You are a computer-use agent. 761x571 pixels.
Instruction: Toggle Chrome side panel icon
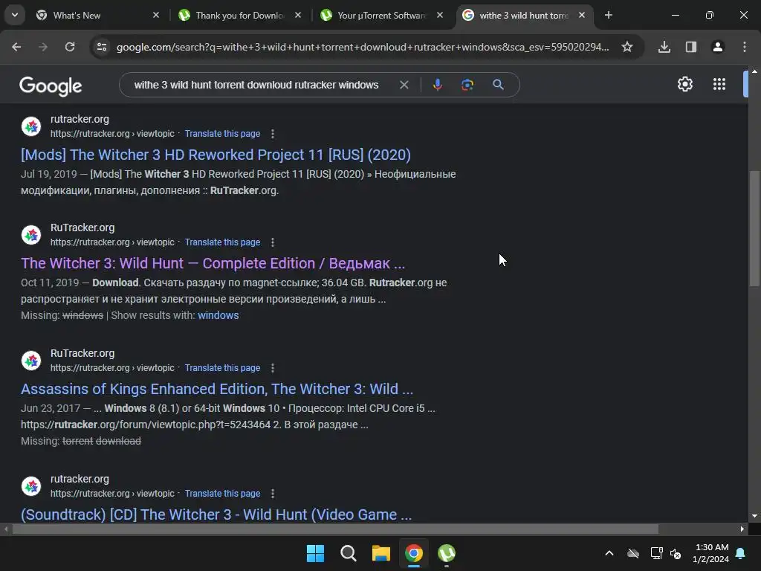[x=690, y=47]
